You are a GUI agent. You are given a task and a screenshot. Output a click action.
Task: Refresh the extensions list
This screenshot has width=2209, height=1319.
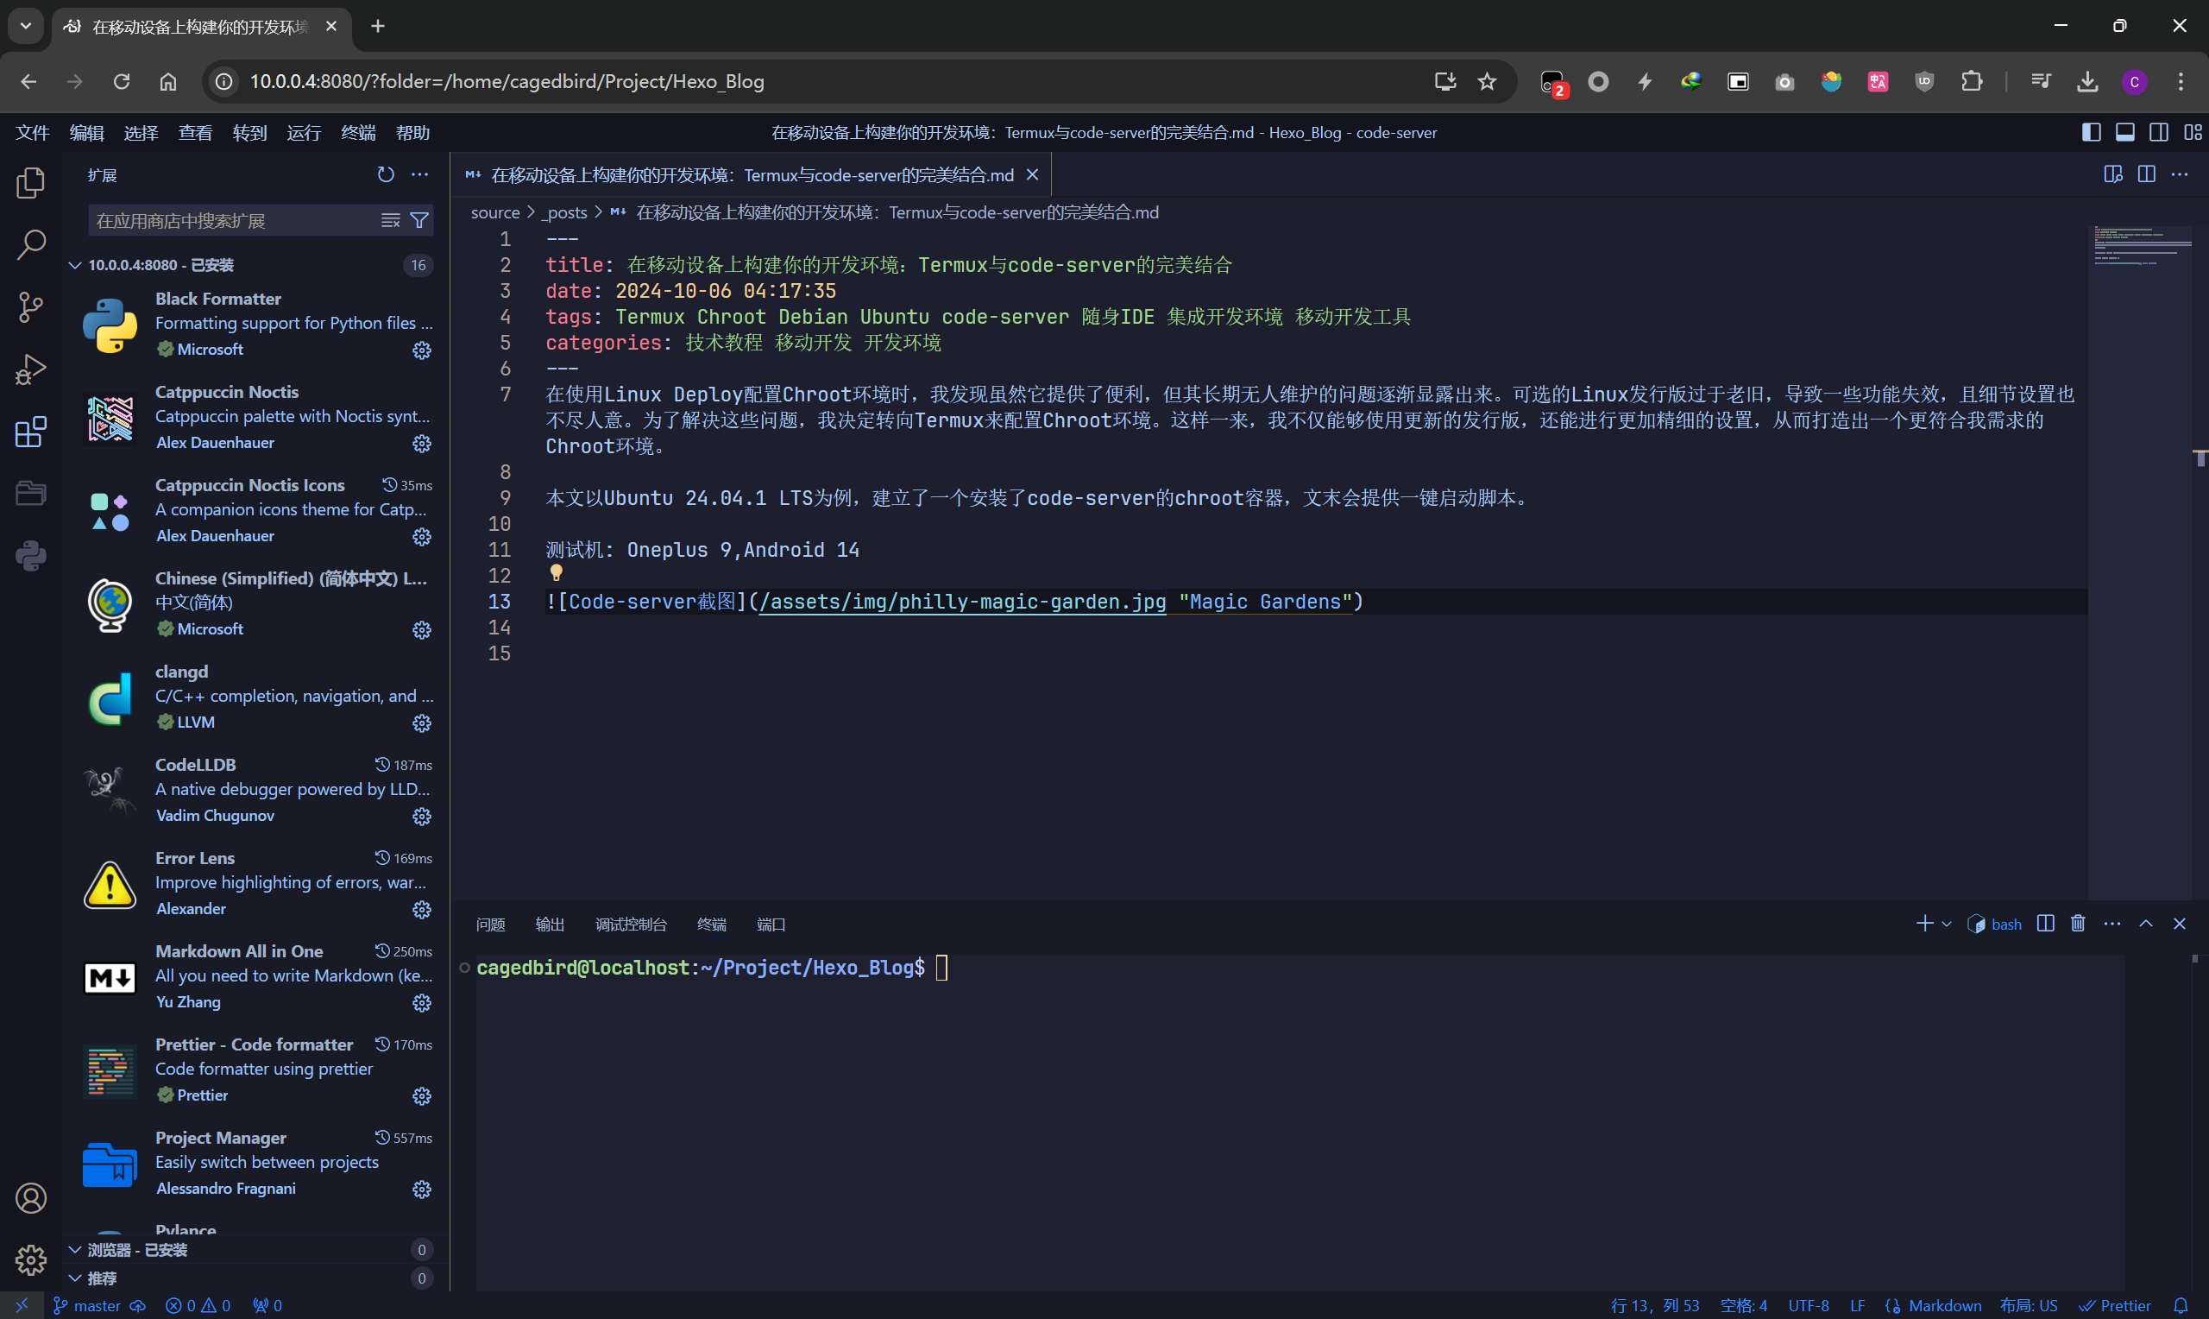click(x=385, y=174)
